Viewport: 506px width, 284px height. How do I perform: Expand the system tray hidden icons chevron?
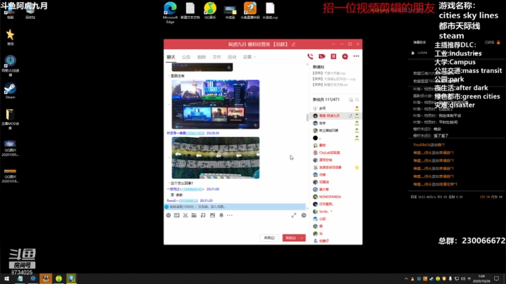click(x=406, y=278)
